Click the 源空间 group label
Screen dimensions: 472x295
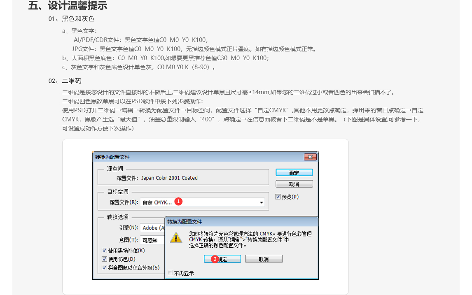[x=115, y=169]
